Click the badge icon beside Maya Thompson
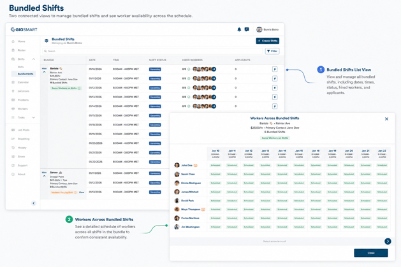This screenshot has width=401, height=267. pos(203,209)
